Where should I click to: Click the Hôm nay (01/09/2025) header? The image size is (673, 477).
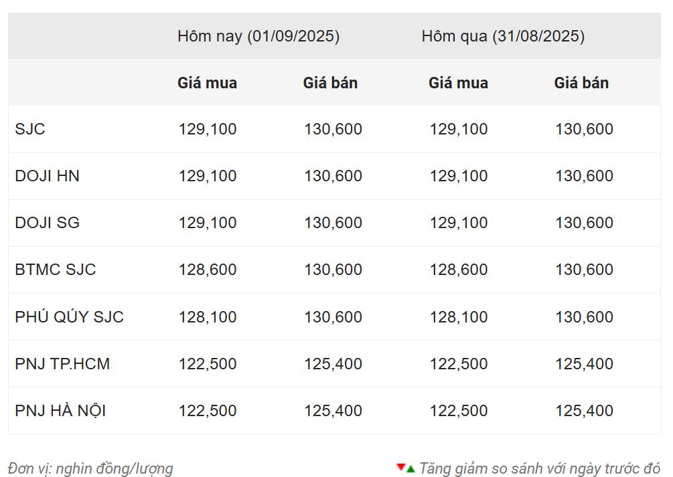click(x=258, y=36)
